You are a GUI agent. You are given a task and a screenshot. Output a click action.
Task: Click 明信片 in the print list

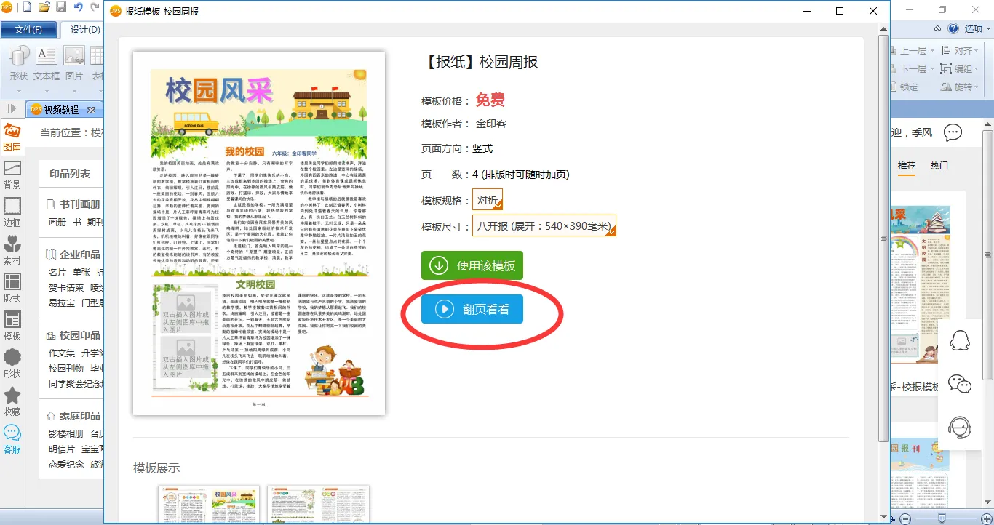(62, 449)
